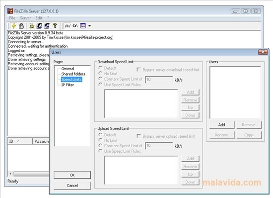Select download No Limit radio button

pyautogui.click(x=100, y=73)
